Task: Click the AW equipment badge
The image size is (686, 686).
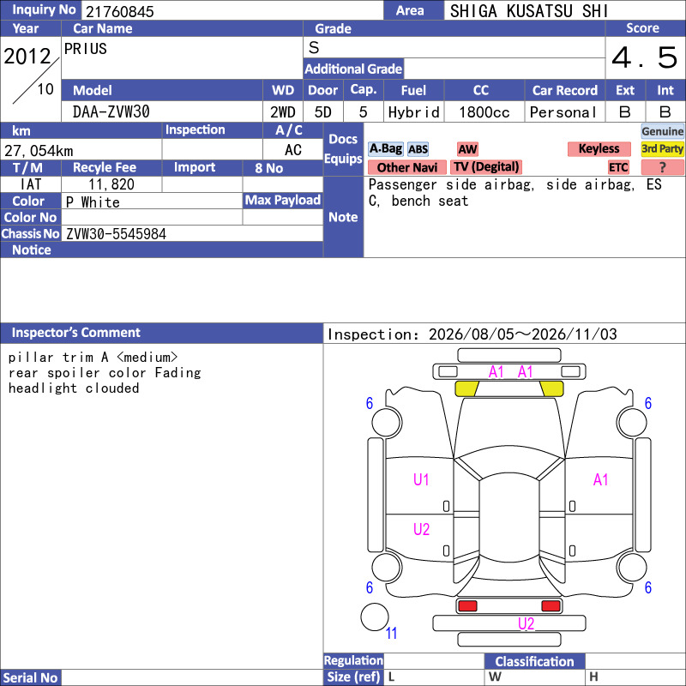Action: point(467,149)
